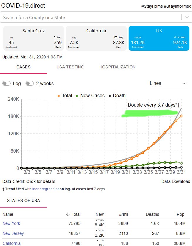Select the California summary card
192x246 pixels.
point(96,38)
